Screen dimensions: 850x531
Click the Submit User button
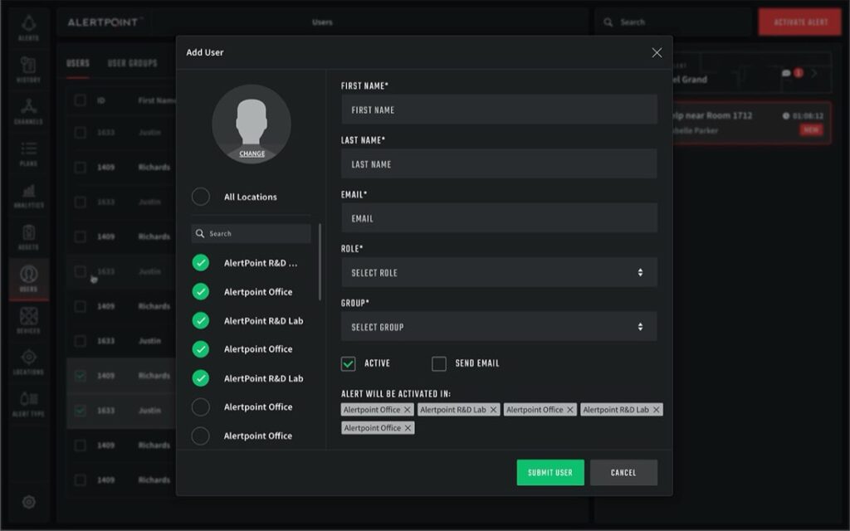pyautogui.click(x=550, y=472)
